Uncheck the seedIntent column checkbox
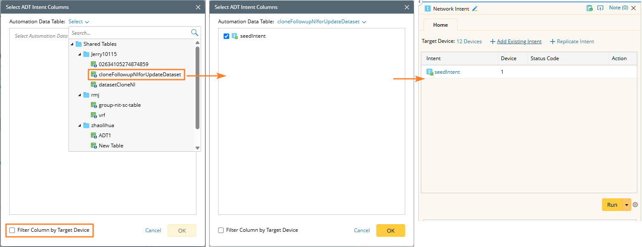The image size is (642, 247). click(226, 36)
